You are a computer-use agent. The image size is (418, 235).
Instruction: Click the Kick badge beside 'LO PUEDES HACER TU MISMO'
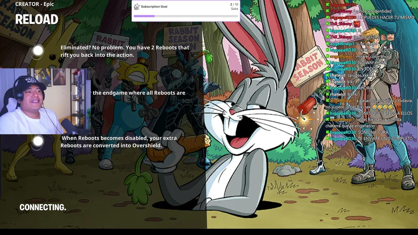tap(328, 17)
